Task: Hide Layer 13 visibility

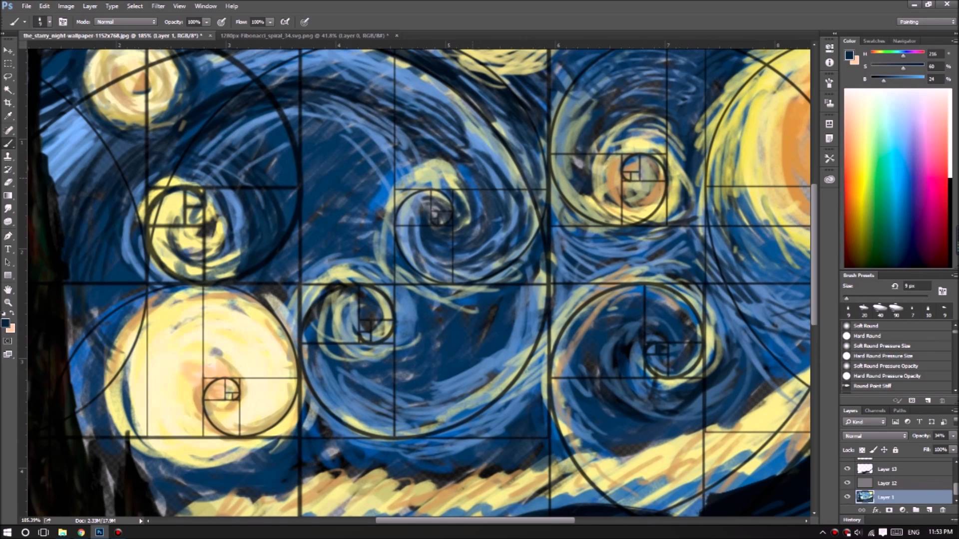Action: [847, 469]
